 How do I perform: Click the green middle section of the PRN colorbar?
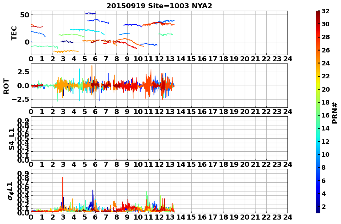(x=318, y=112)
